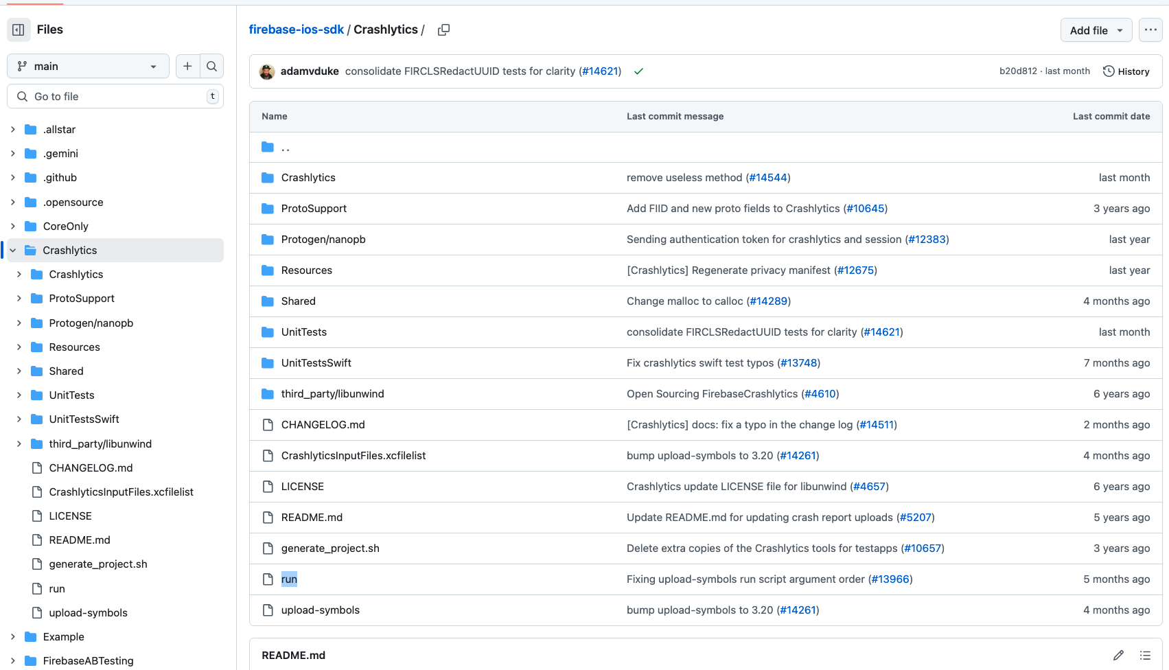Screen dimensions: 1169x670
Task: Expand the Example folder chevron
Action: pos(12,636)
